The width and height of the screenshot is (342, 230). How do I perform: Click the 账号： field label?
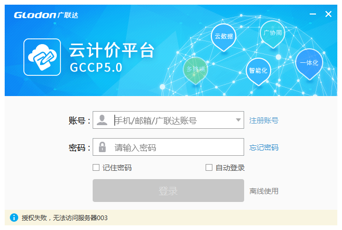80,120
